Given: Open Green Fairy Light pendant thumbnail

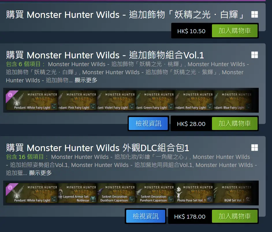Looking at the screenshot, I should click(155, 100).
